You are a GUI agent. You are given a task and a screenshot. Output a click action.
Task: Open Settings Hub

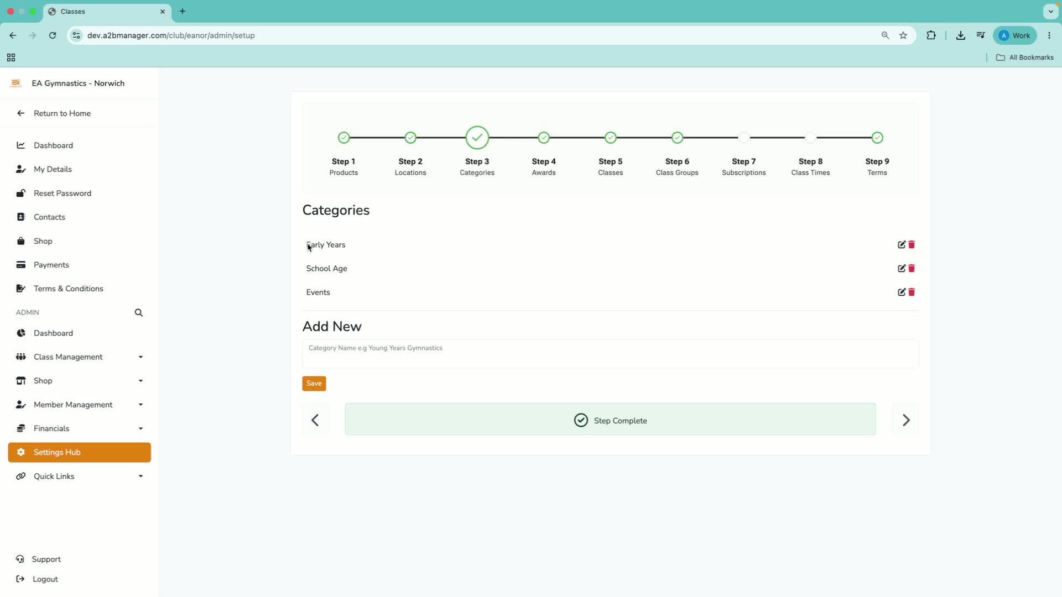(79, 452)
